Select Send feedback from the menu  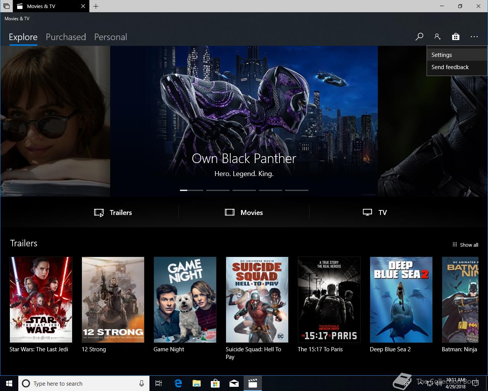tap(457, 67)
